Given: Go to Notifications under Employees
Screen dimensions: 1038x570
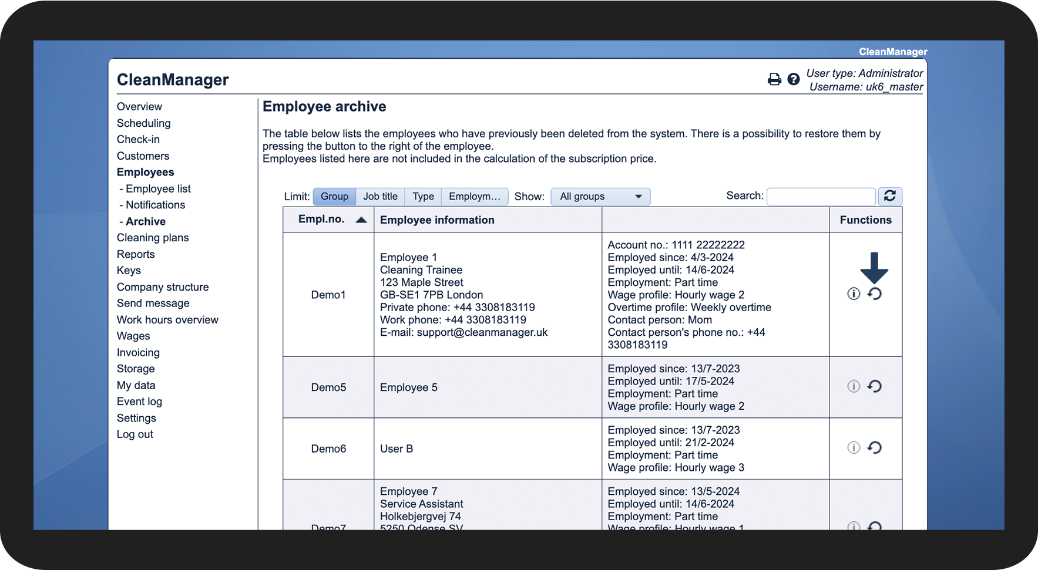Looking at the screenshot, I should point(155,205).
